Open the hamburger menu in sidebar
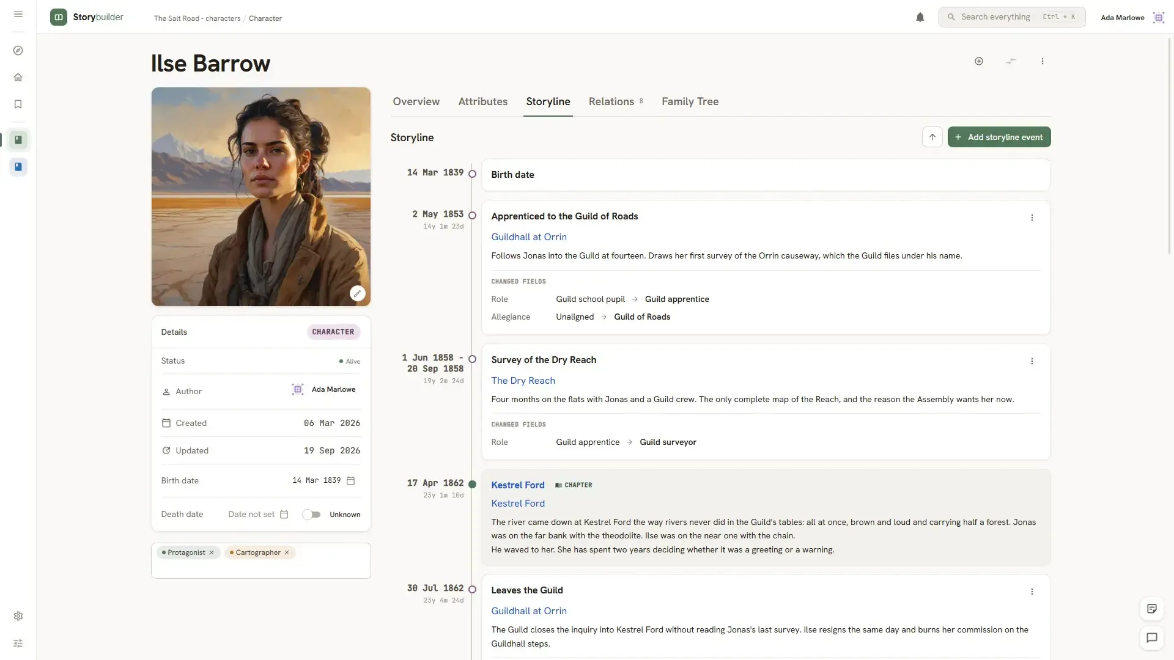 click(18, 14)
